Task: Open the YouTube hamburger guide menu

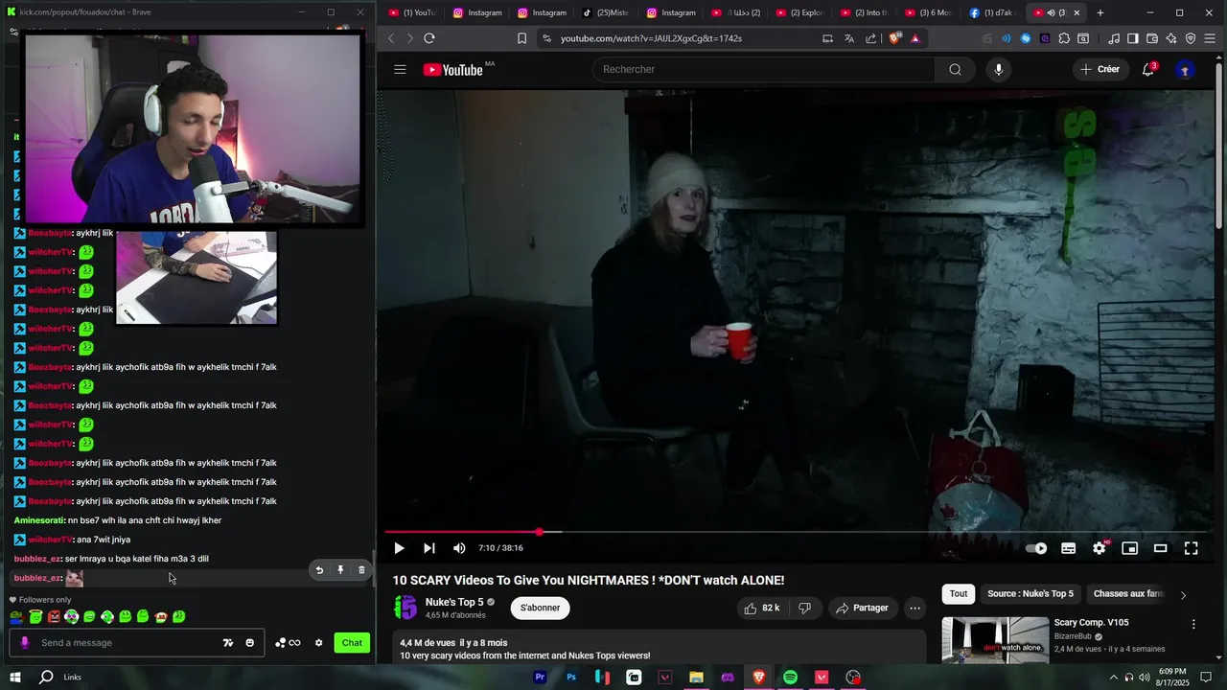Action: click(x=400, y=69)
